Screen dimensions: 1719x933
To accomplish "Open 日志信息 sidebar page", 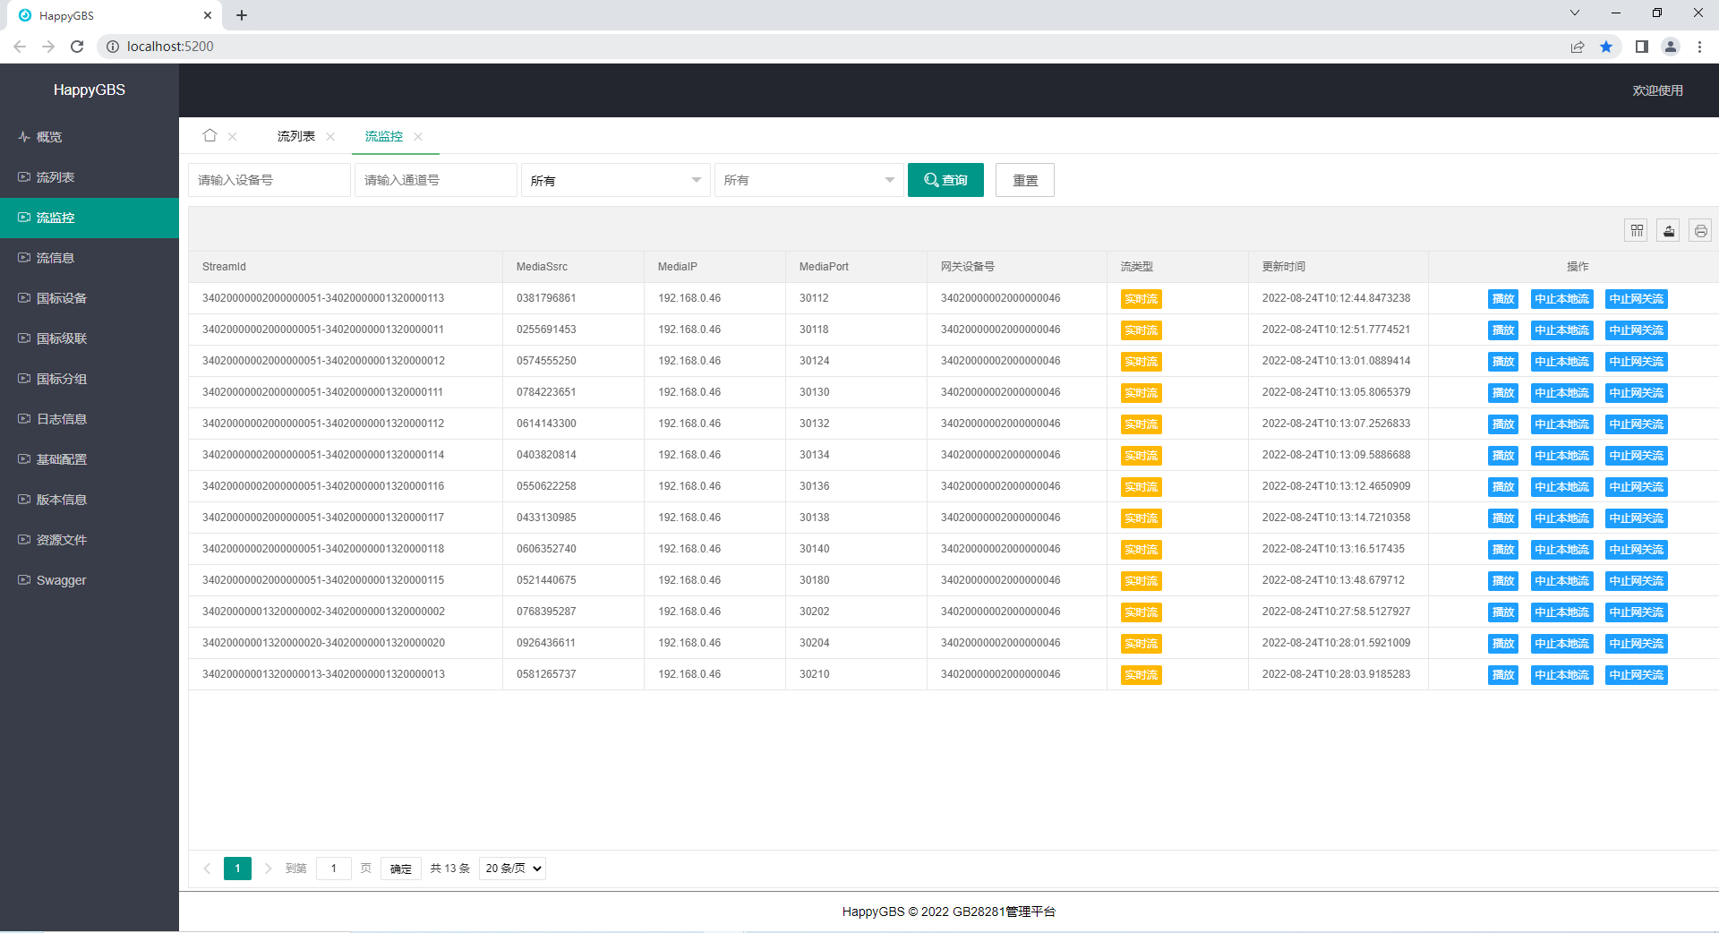I will (90, 419).
